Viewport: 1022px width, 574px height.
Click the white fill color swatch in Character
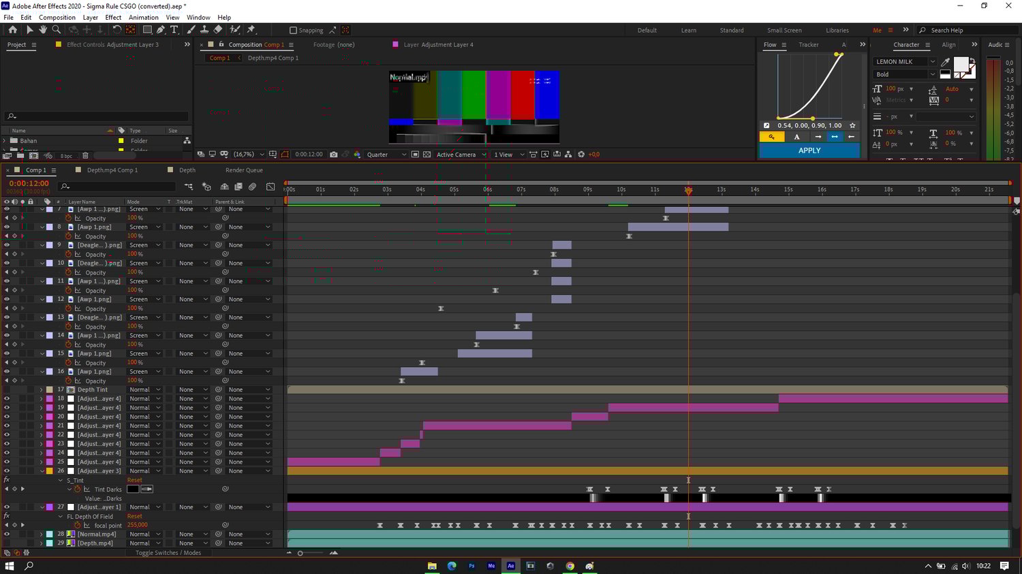(961, 64)
